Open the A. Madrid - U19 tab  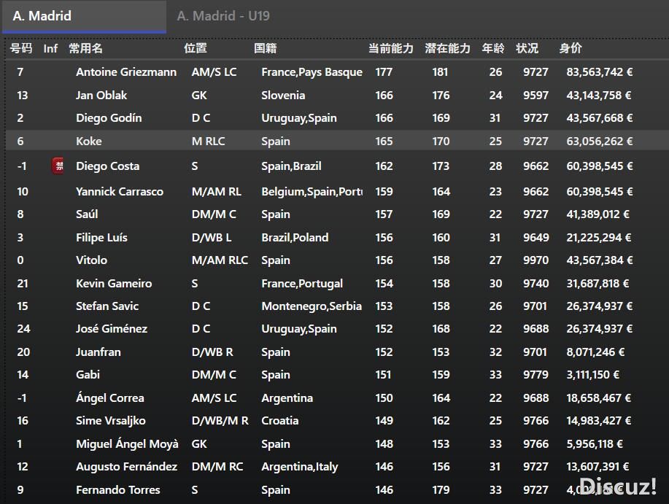coord(223,16)
